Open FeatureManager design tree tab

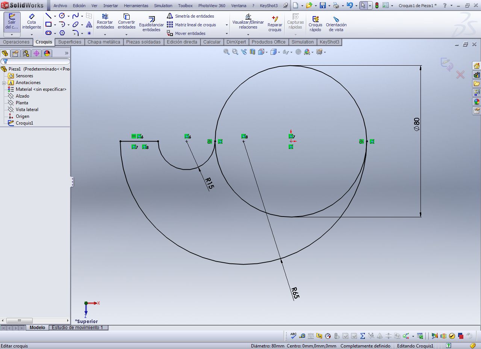(x=5, y=53)
